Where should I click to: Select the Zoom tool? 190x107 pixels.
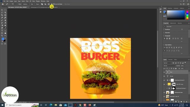point(2,36)
